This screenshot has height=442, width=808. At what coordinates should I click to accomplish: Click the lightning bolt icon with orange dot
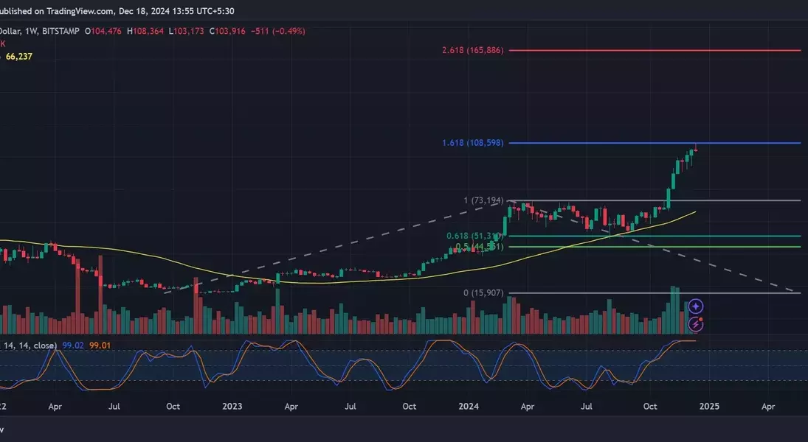pyautogui.click(x=695, y=323)
